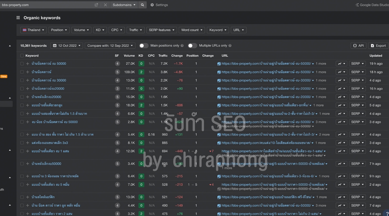Click plus icon for แบบบ้าน 3 ห้องนอน ราคาประหยัด
Image resolution: width=389 pixels, height=216 pixels.
[x=28, y=176]
